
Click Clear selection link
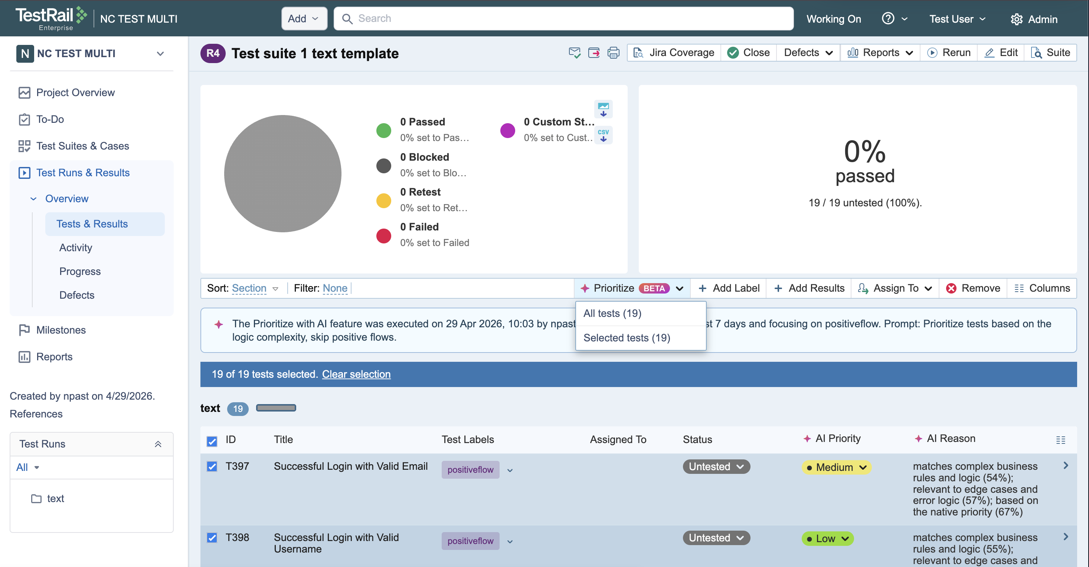pos(356,374)
